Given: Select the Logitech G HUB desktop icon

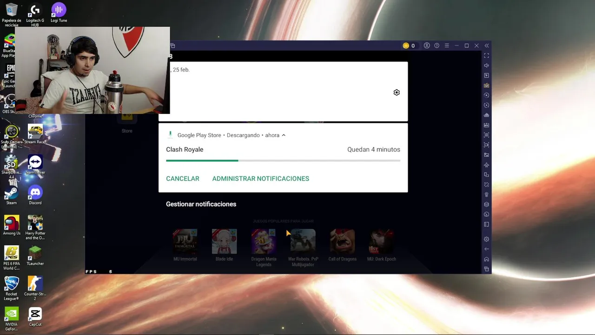Looking at the screenshot, I should click(35, 14).
